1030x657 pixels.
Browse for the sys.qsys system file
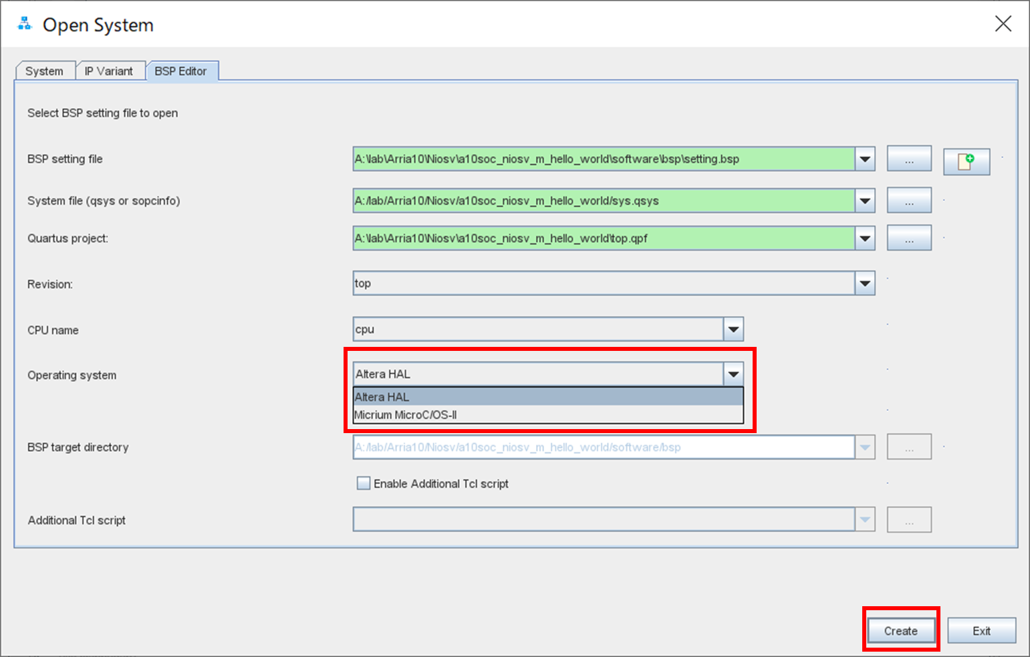click(x=908, y=200)
